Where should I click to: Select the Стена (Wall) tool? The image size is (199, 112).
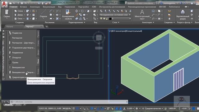[19, 11]
